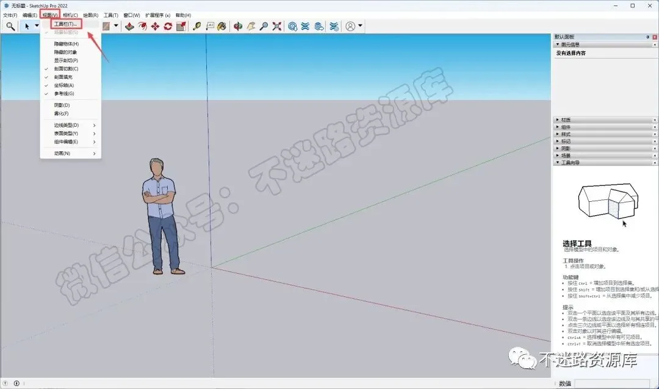
Task: Close the 工具向导 panel with its x
Action: coord(655,163)
